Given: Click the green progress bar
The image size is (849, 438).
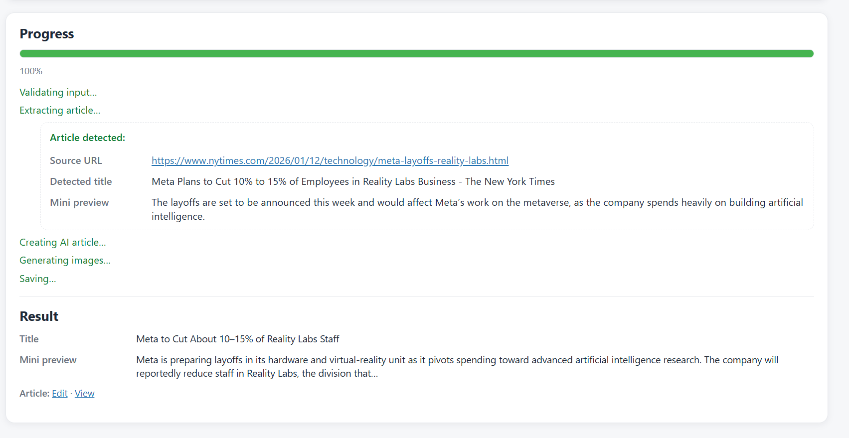Looking at the screenshot, I should point(416,53).
